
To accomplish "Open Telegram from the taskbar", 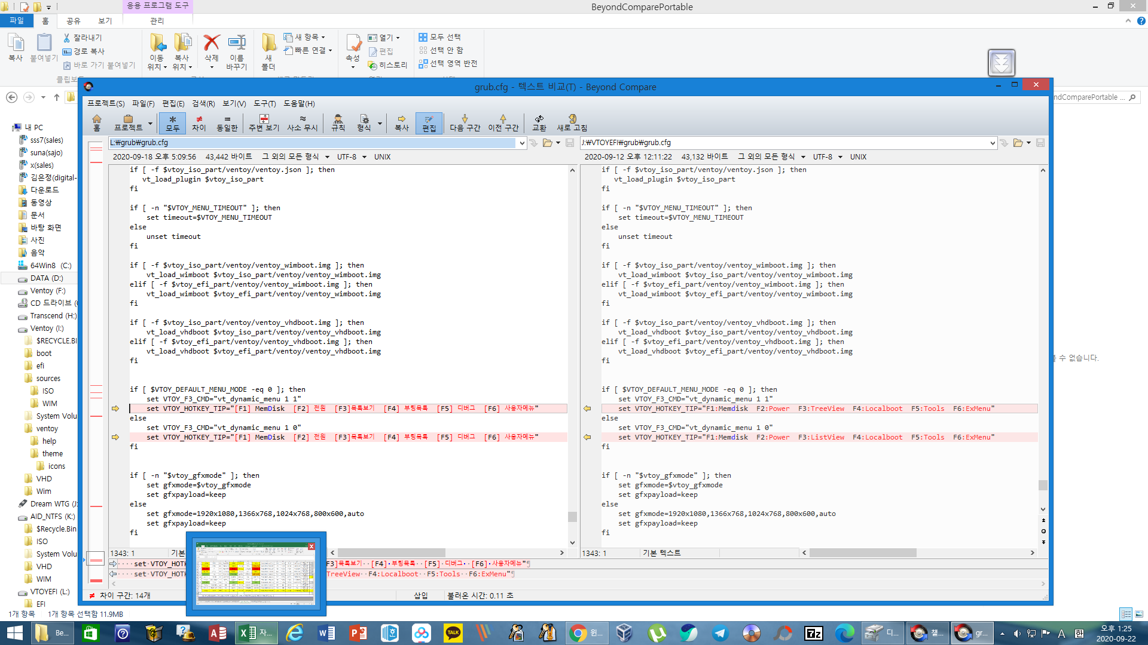I will pyautogui.click(x=720, y=632).
